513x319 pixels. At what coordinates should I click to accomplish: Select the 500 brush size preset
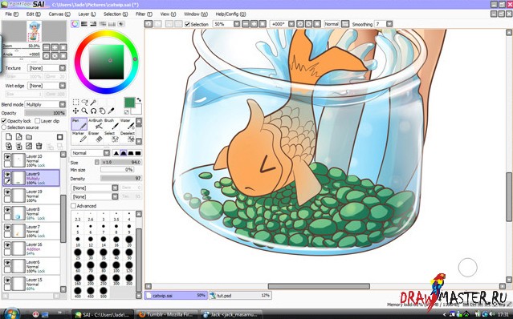coord(104,292)
